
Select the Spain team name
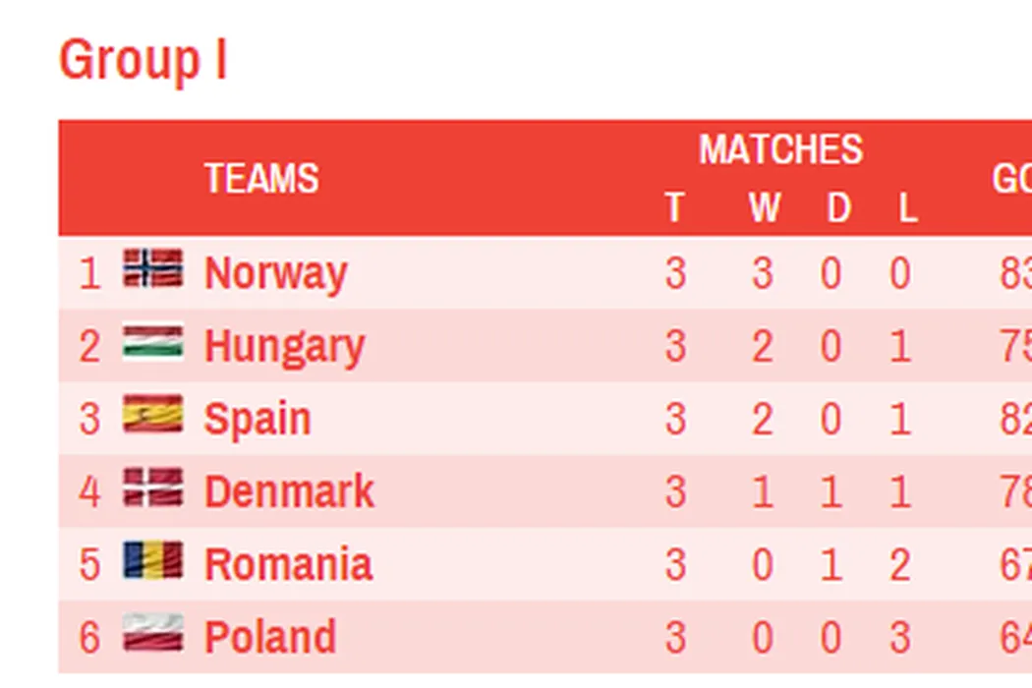pyautogui.click(x=258, y=419)
